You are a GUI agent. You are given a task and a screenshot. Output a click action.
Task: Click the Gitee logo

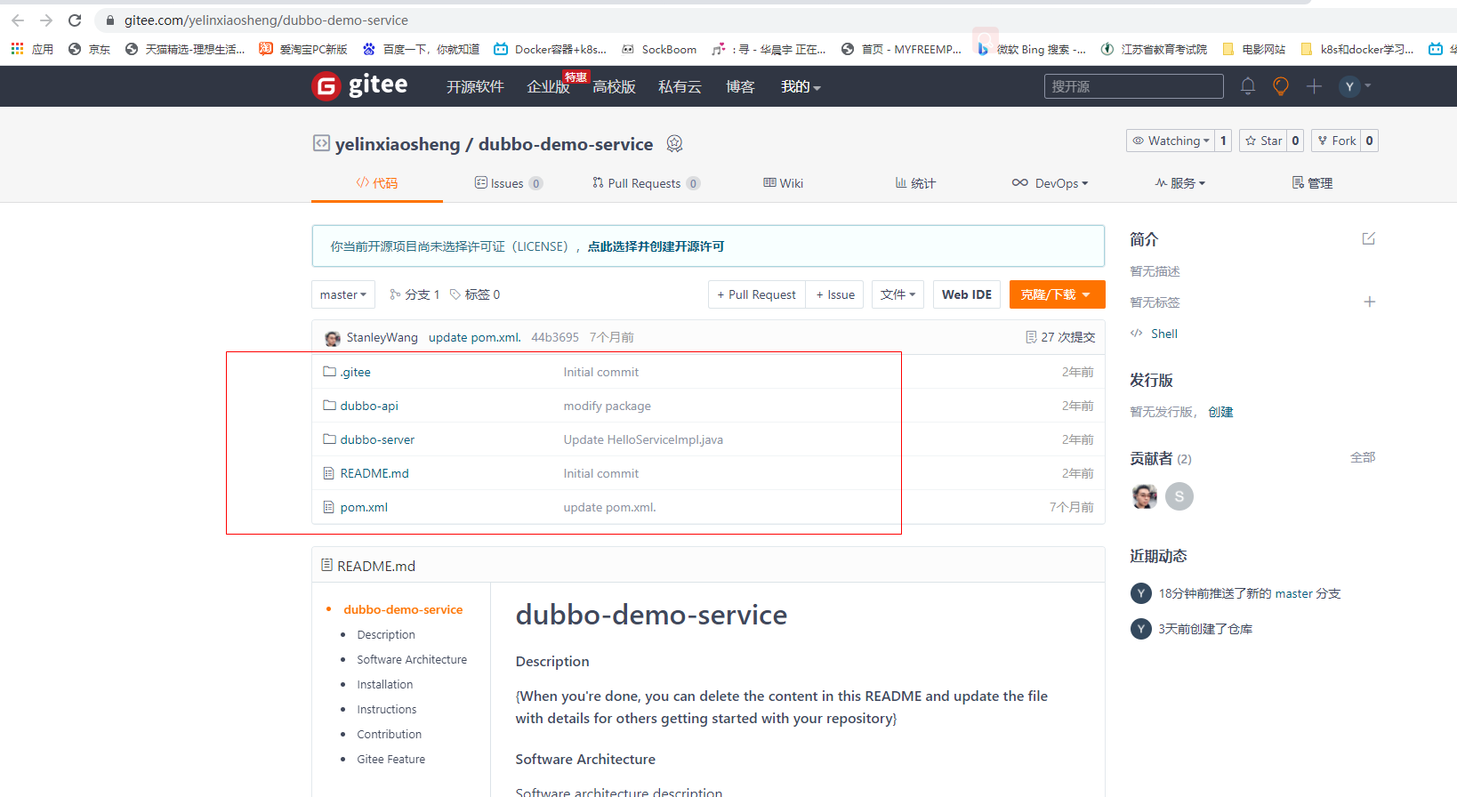point(359,86)
